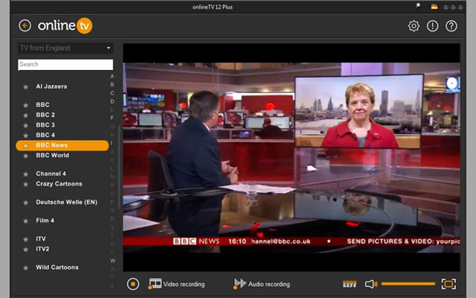Image resolution: width=476 pixels, height=298 pixels.
Task: Adjust the volume slider
Action: coord(408,284)
